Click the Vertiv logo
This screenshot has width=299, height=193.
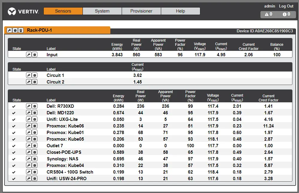[23, 12]
